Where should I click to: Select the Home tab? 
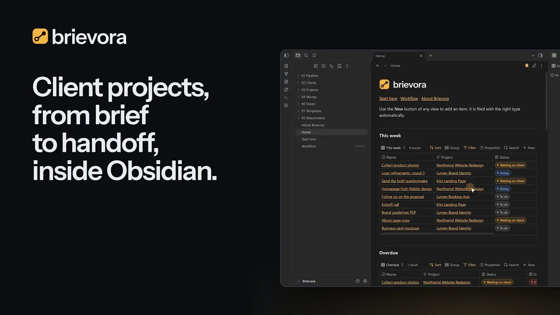coord(399,56)
